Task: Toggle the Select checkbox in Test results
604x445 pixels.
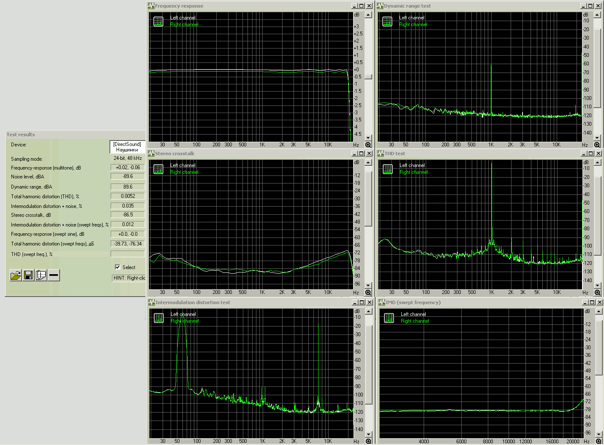Action: 117,267
